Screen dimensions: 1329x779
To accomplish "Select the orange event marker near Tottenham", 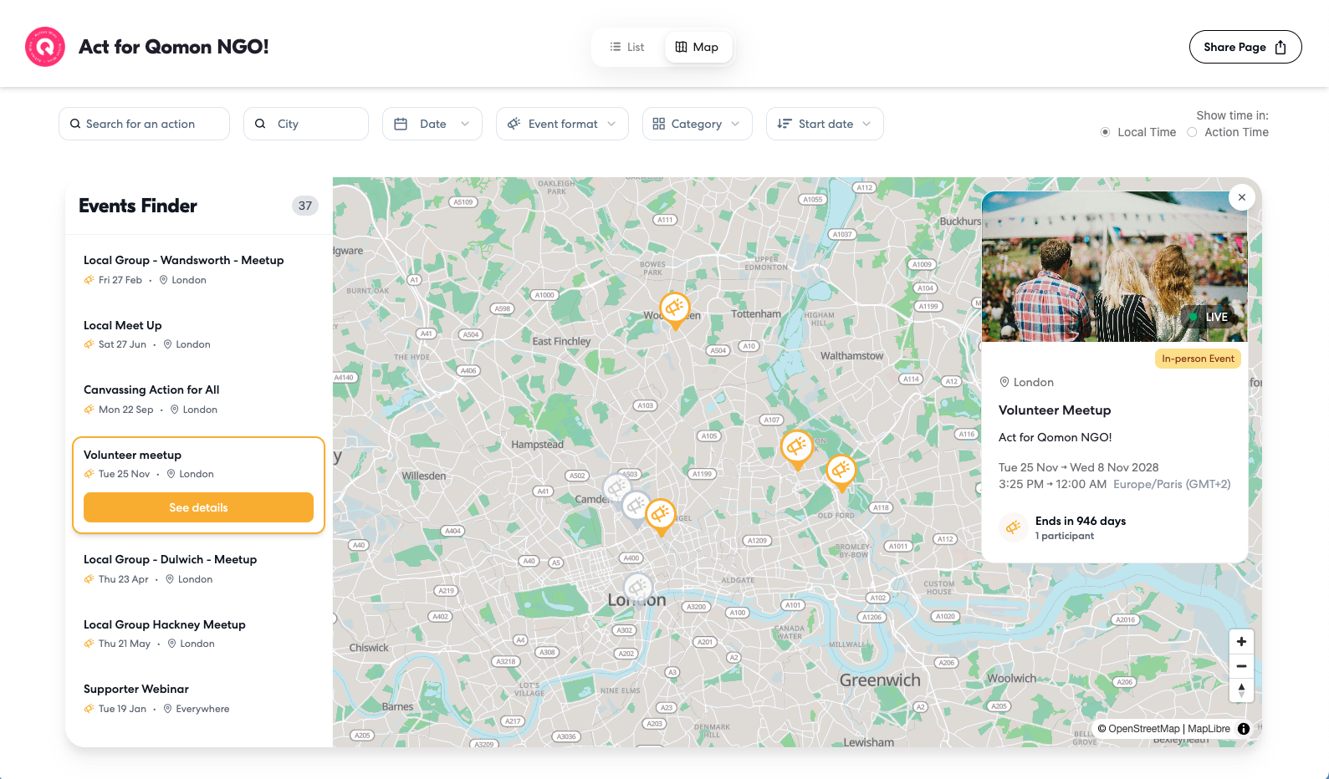I will [x=675, y=309].
